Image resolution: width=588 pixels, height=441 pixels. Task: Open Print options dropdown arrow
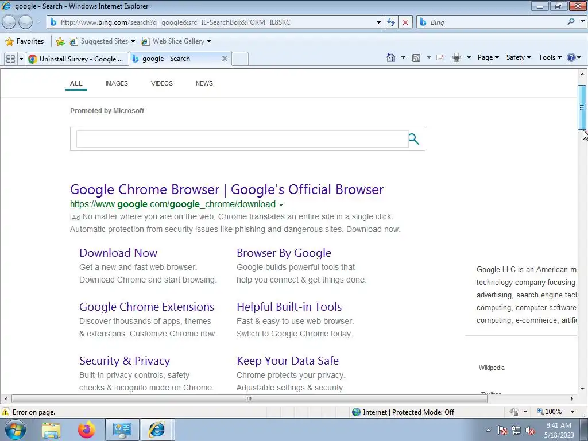point(469,58)
